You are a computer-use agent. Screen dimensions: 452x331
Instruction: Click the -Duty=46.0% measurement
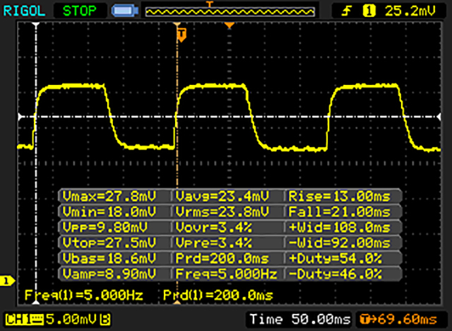pos(335,273)
